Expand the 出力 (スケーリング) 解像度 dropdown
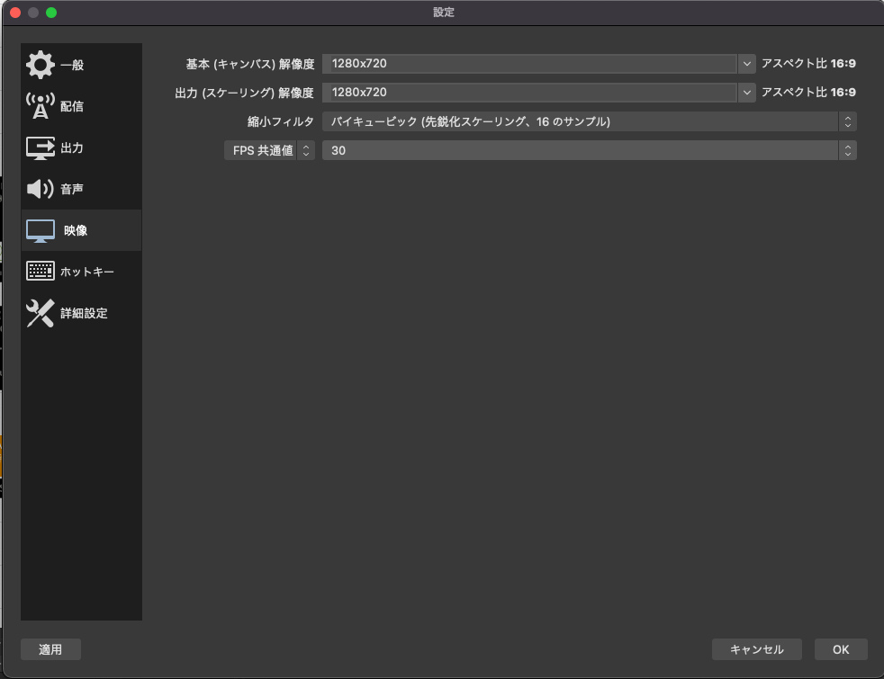Viewport: 884px width, 679px height. coord(746,92)
